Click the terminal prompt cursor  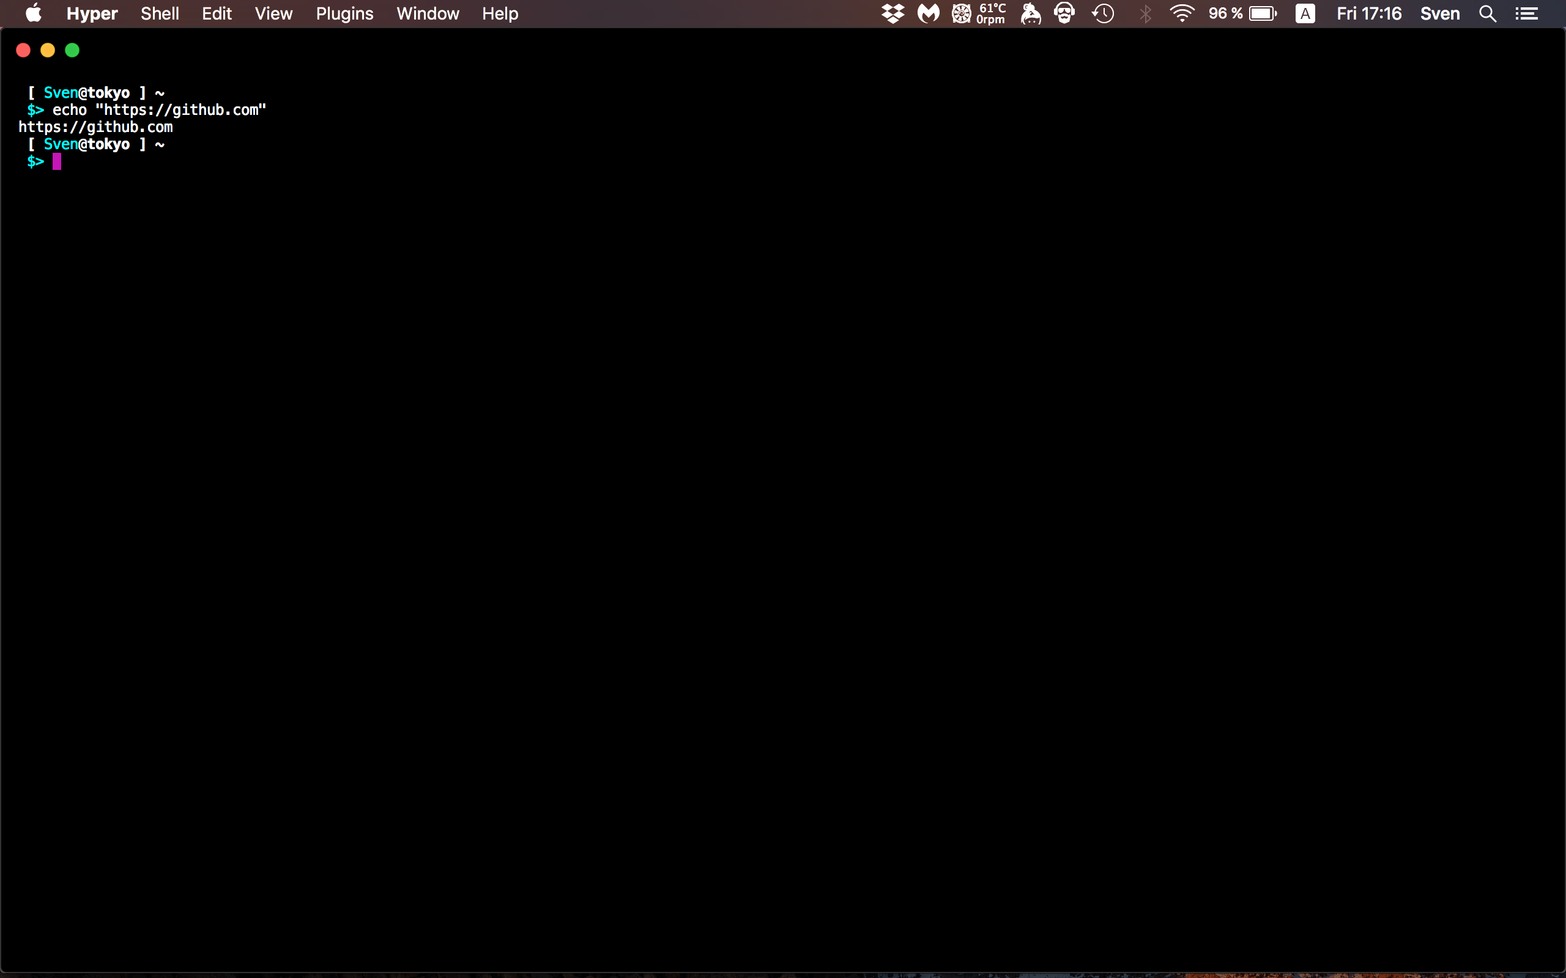[57, 162]
